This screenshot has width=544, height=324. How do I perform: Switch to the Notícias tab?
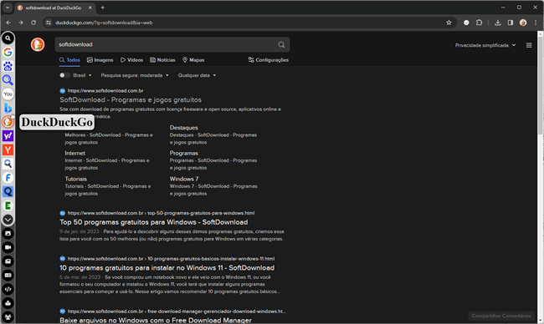click(x=162, y=60)
